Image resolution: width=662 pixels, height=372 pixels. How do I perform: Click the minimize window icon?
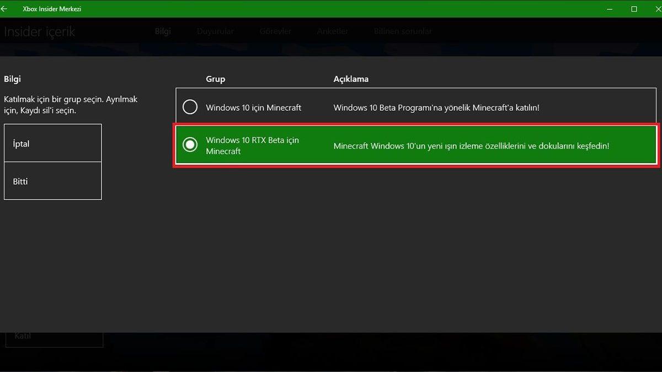click(x=609, y=9)
